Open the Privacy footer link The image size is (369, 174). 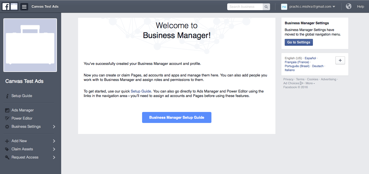pos(288,80)
